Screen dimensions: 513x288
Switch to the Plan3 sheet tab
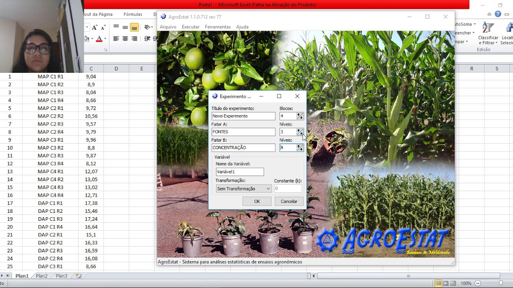tap(61, 276)
